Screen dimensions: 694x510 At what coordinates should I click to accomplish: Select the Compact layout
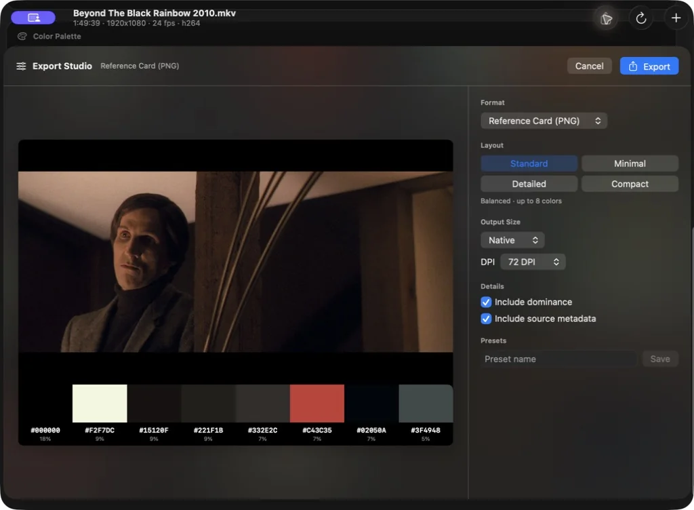tap(630, 184)
